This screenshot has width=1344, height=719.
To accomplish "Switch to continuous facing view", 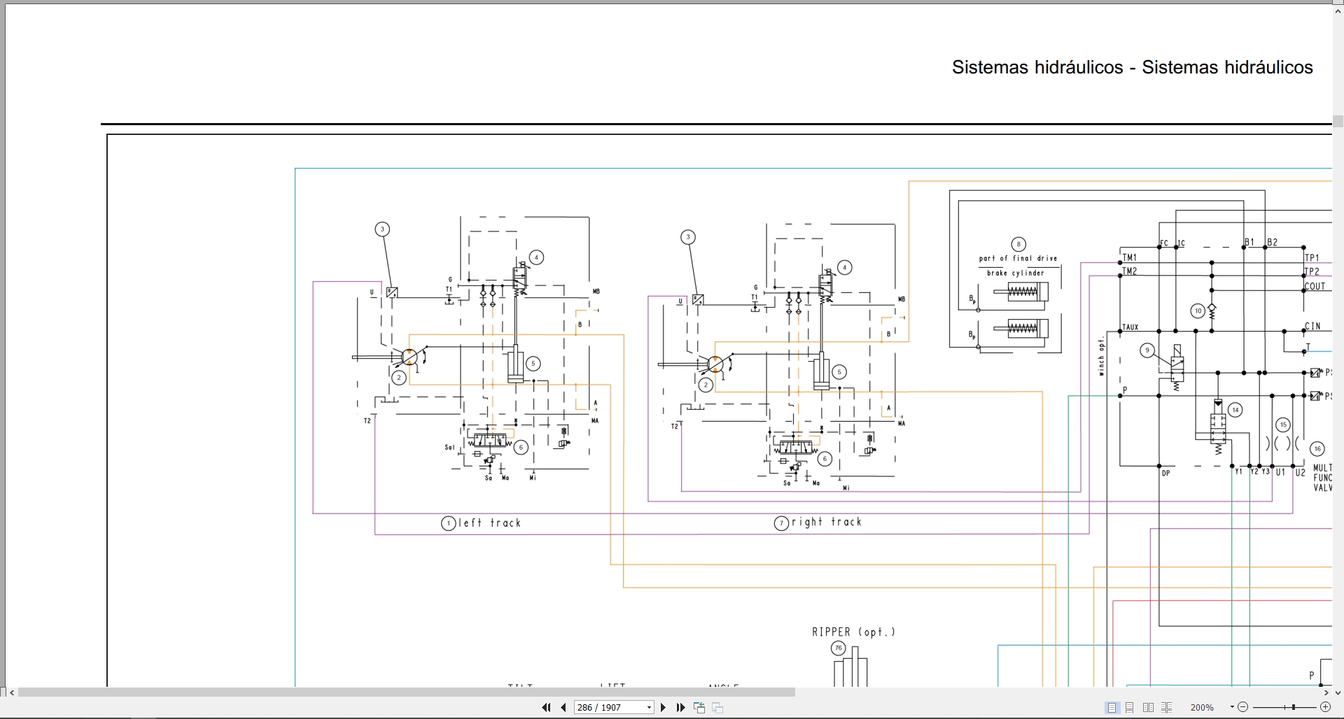I will 1166,708.
